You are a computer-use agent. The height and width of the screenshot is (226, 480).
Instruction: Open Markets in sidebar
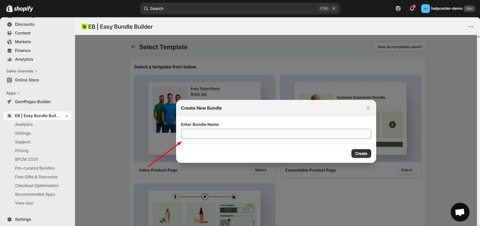[x=23, y=42]
